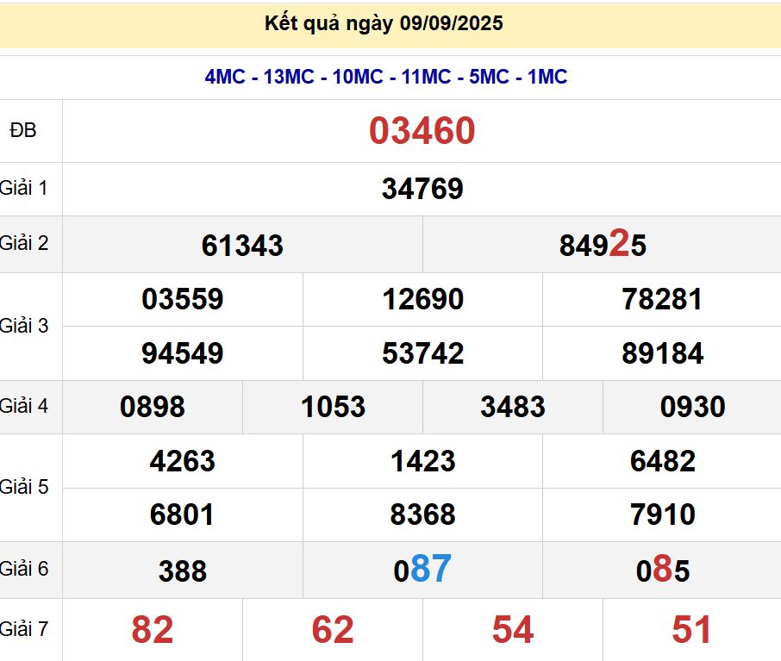Select the Giải 5 number 7910

click(662, 514)
